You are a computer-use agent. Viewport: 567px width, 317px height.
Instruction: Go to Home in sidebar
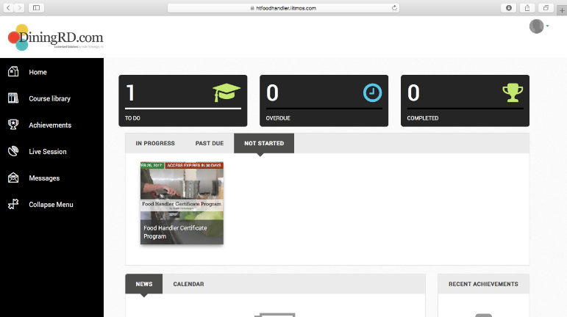(x=38, y=72)
